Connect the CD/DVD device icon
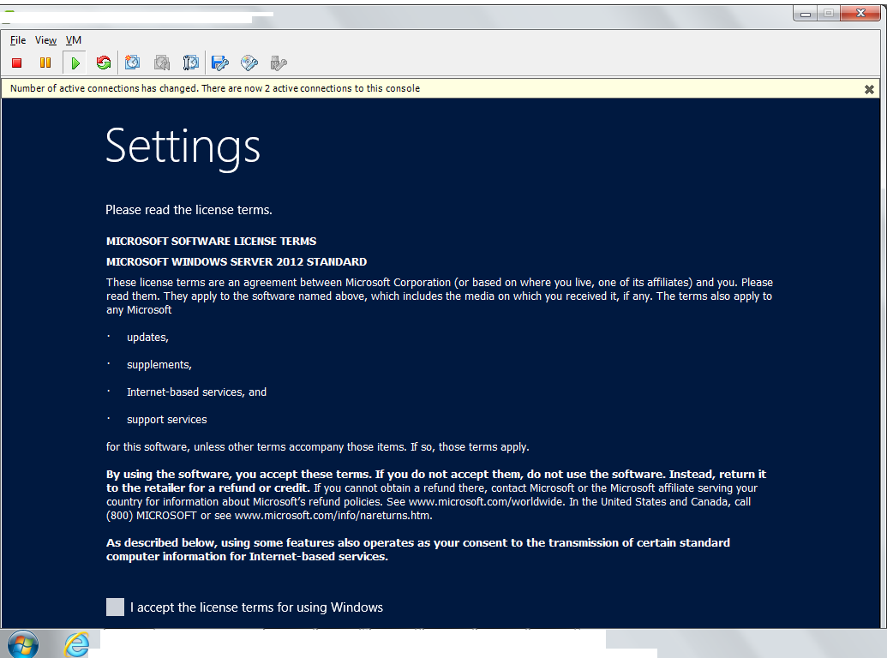887x658 pixels. pyautogui.click(x=249, y=63)
